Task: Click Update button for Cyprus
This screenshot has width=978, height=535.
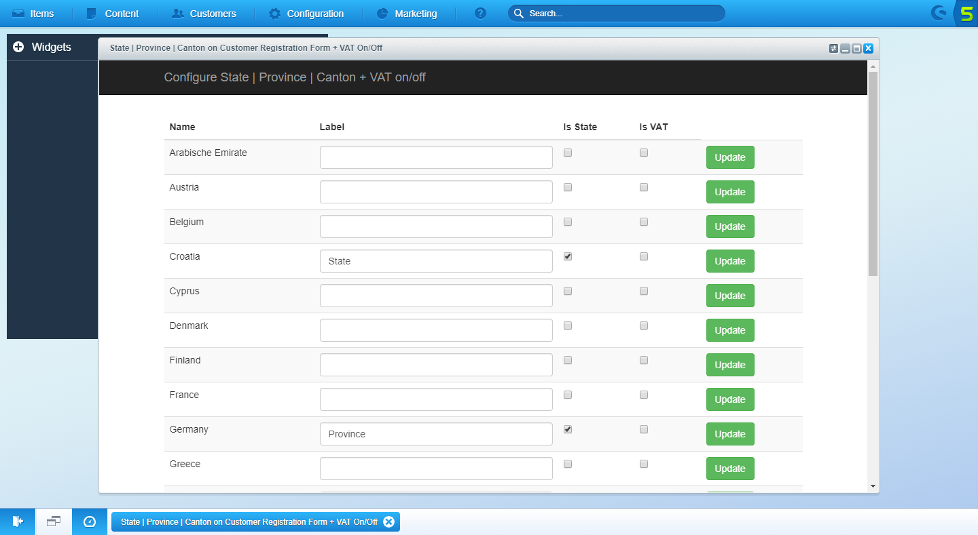Action: click(730, 296)
